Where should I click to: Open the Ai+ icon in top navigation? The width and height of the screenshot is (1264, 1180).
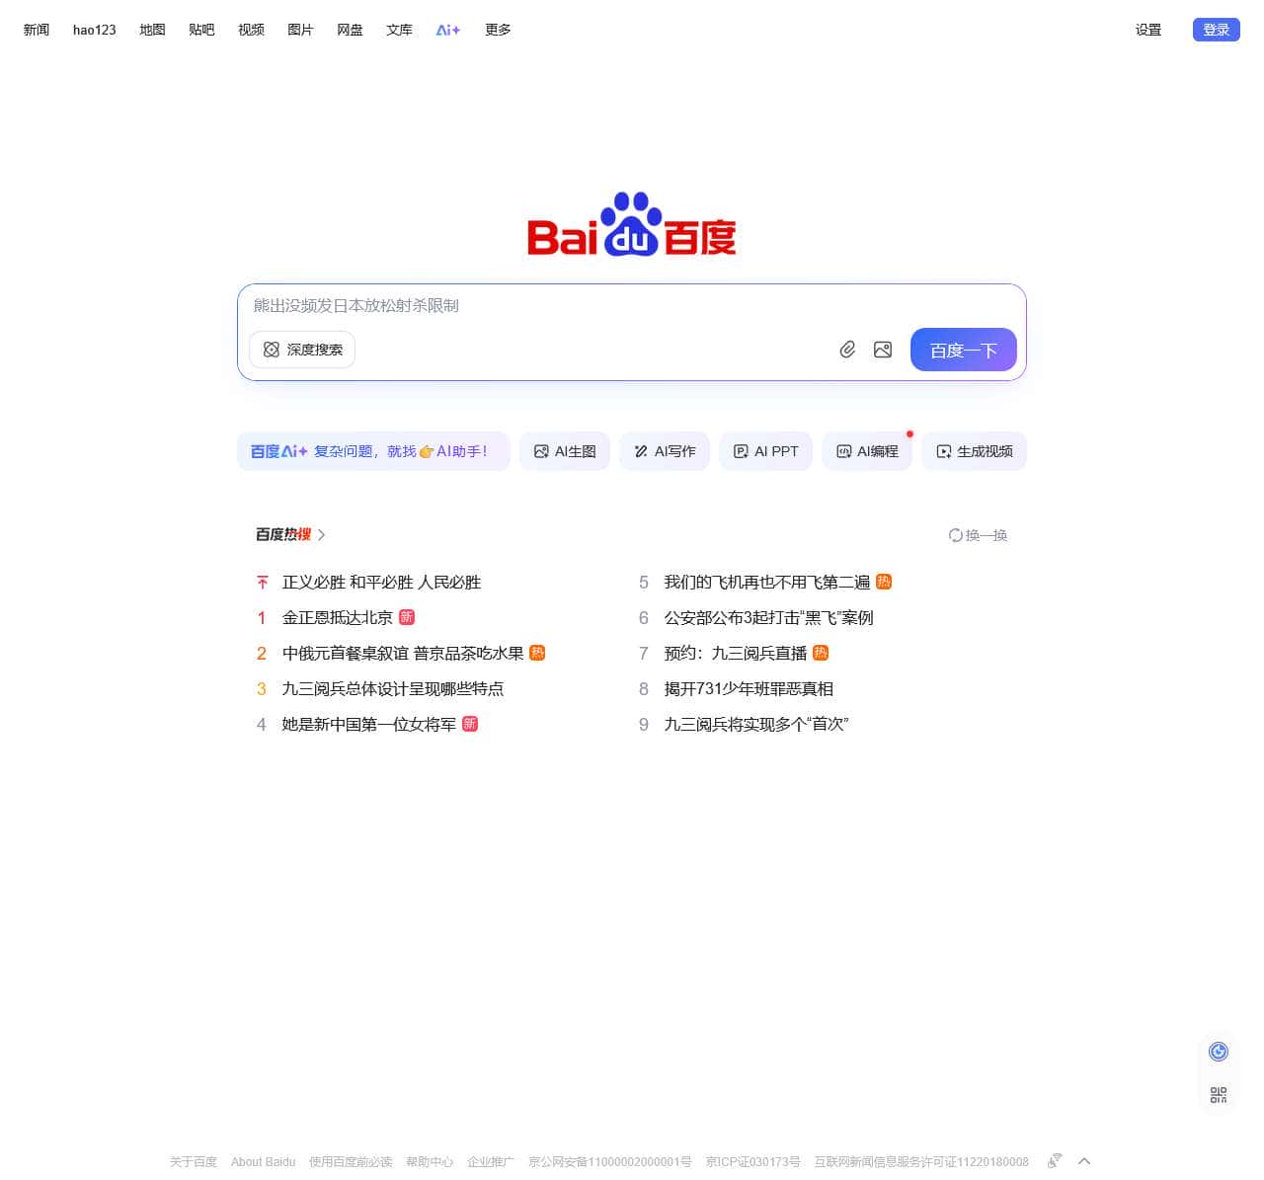448,30
